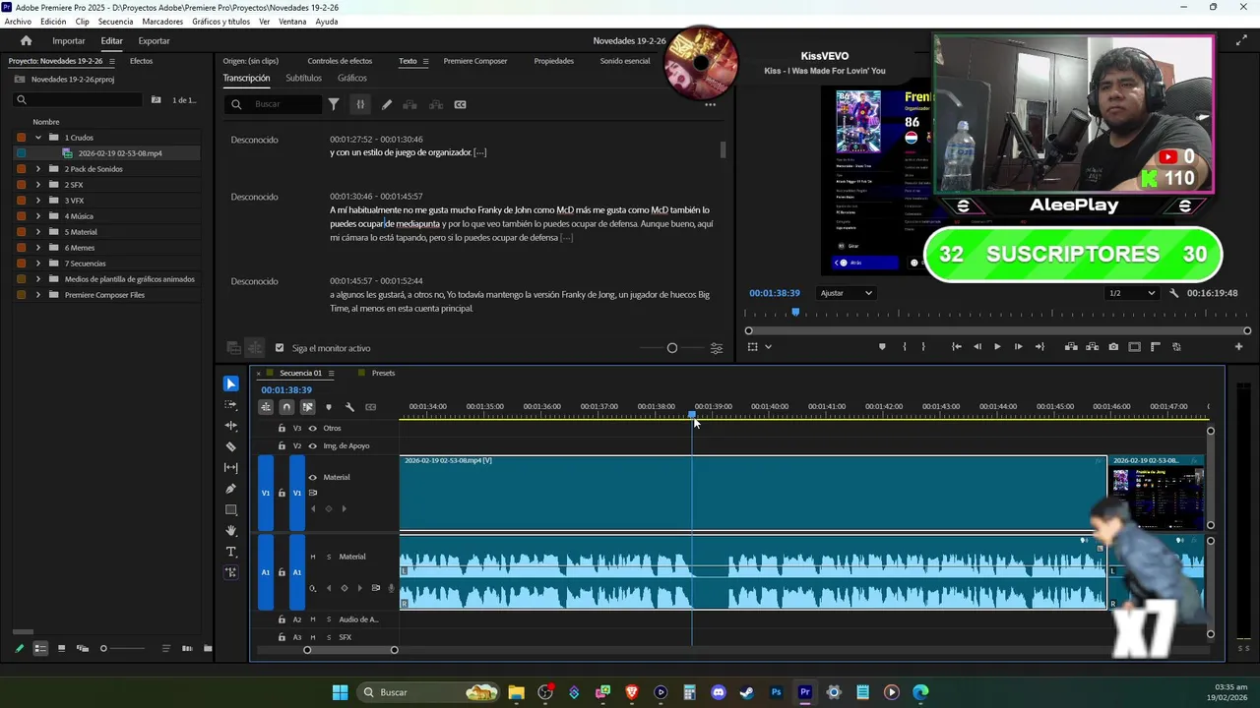Mute the Material A1 audio track
Screen dimensions: 1260x708
point(313,558)
